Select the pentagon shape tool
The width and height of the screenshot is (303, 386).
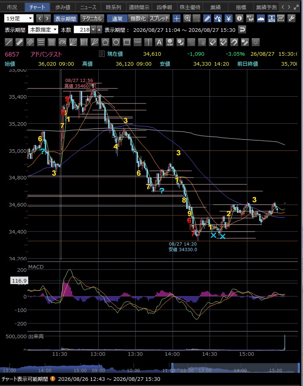point(105,42)
